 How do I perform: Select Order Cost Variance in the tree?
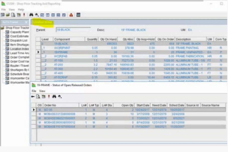(20, 61)
